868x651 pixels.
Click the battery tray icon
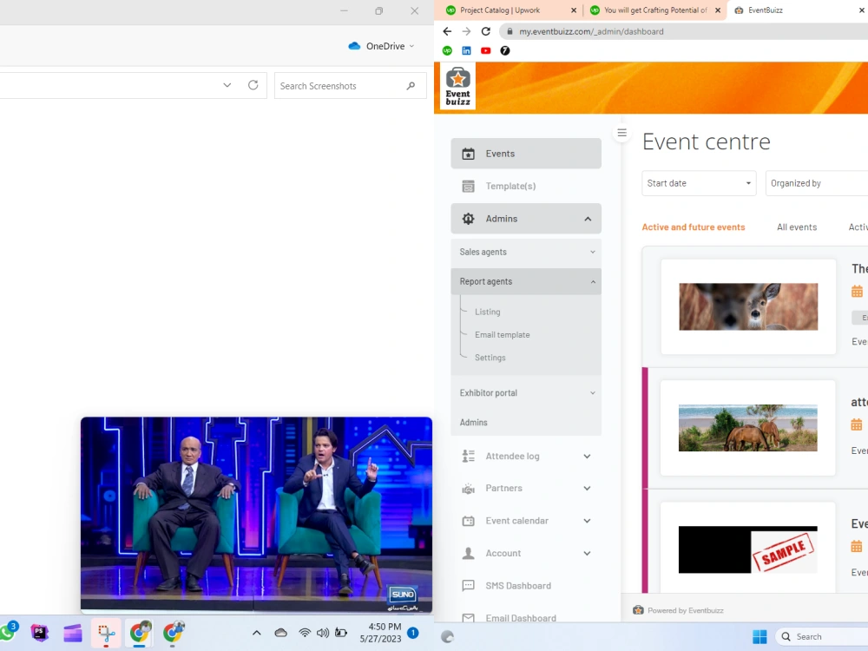pyautogui.click(x=341, y=633)
